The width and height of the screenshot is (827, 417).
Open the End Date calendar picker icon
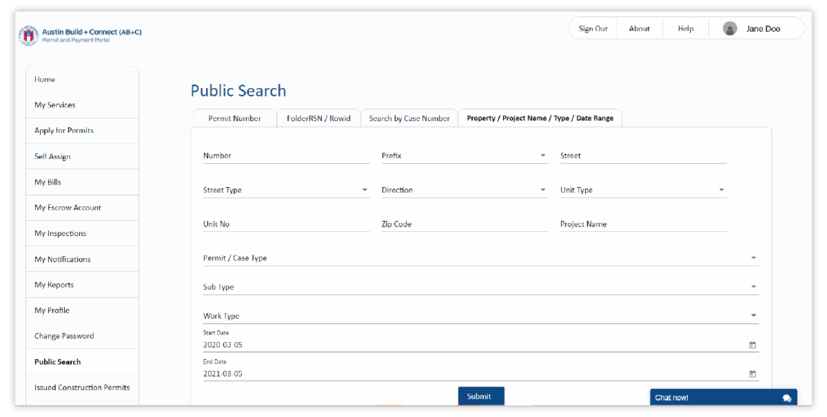pos(753,374)
